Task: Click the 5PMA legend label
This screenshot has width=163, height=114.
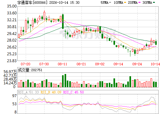Action: (x=104, y=2)
